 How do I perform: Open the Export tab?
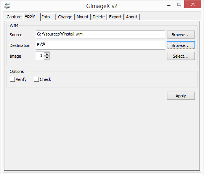click(115, 17)
